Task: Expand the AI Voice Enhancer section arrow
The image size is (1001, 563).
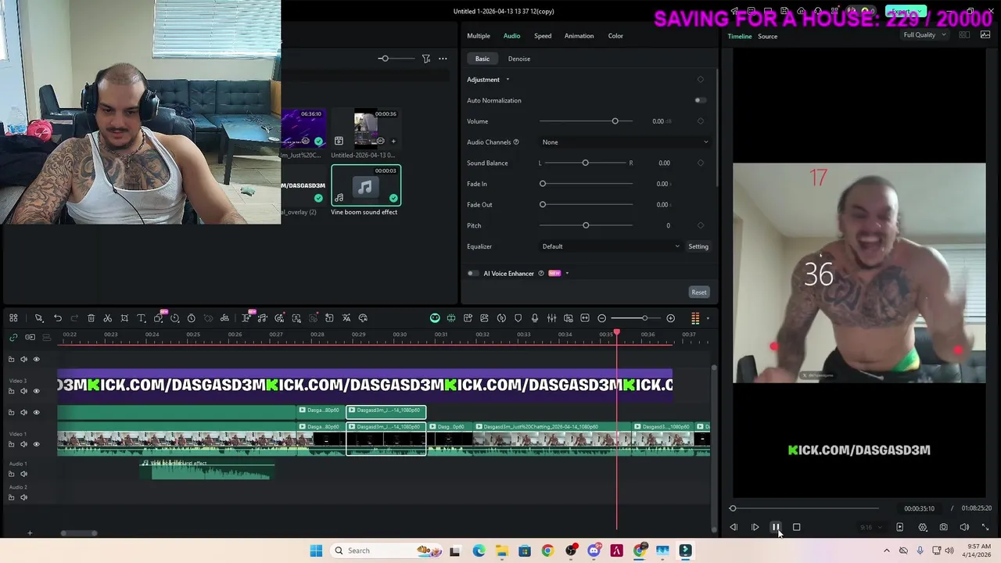Action: point(567,274)
